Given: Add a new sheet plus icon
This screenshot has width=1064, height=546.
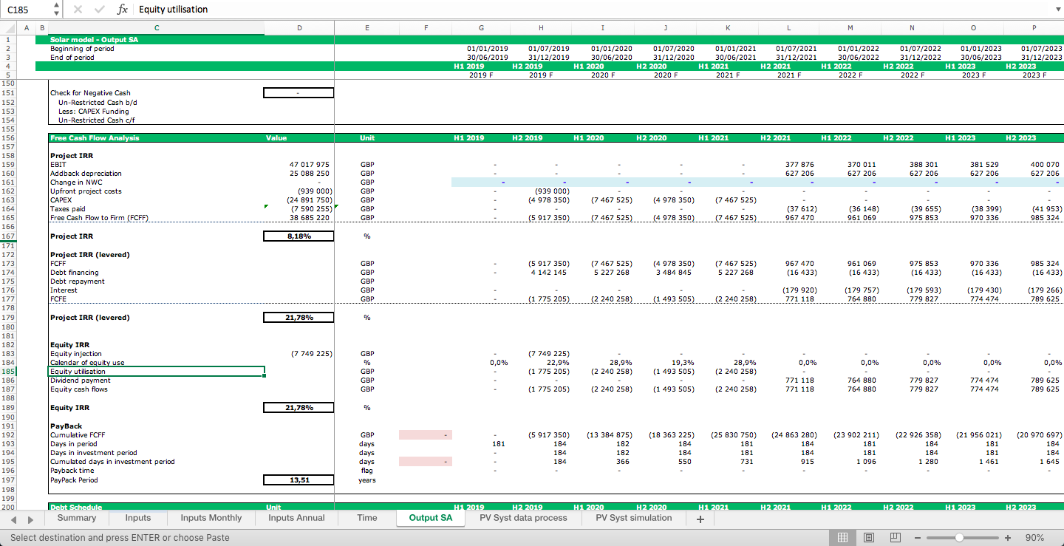Looking at the screenshot, I should coord(700,519).
